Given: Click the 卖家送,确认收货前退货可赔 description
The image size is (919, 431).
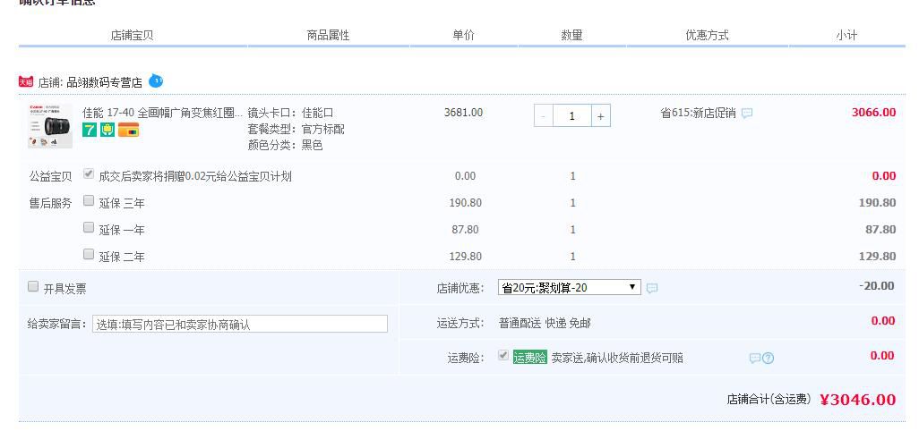Looking at the screenshot, I should [617, 358].
